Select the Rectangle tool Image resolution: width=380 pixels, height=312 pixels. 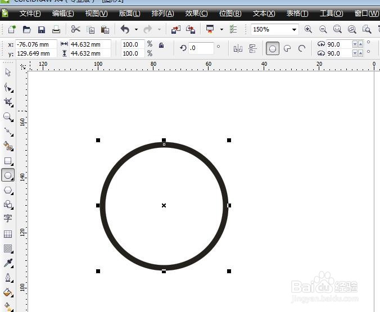8,161
